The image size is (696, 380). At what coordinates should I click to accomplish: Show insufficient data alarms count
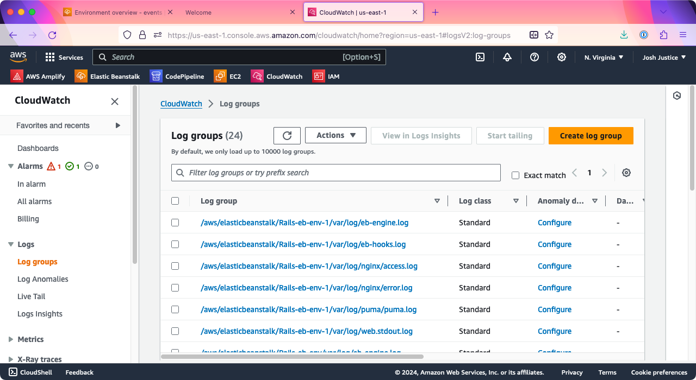(92, 166)
